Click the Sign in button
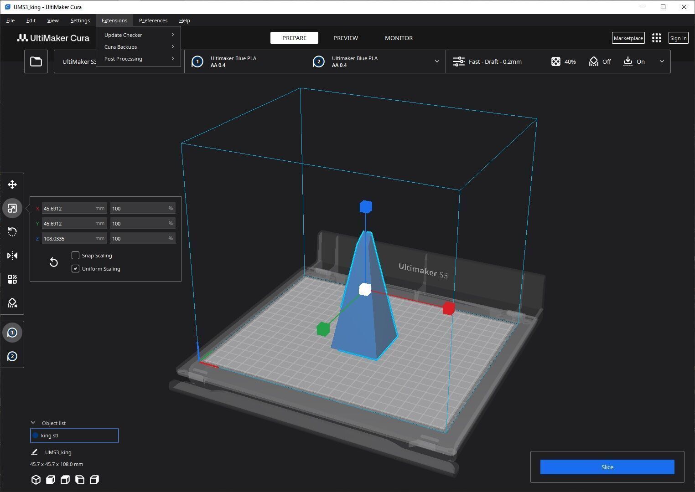The width and height of the screenshot is (695, 492). pyautogui.click(x=678, y=38)
